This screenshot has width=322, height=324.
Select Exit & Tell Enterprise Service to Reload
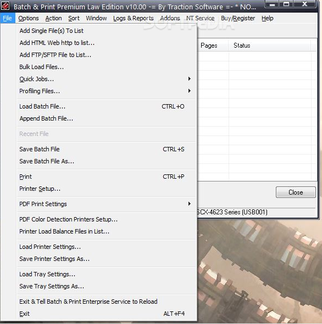point(107,302)
